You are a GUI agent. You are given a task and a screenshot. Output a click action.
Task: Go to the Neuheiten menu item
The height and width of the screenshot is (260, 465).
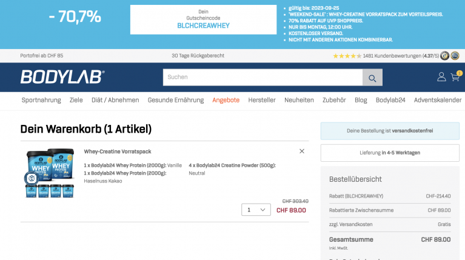299,100
